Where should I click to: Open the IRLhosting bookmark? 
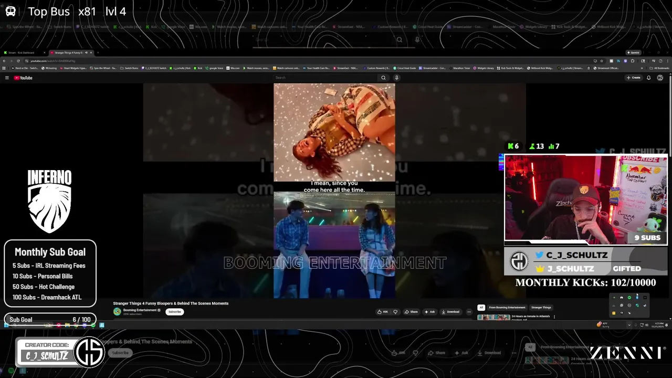tap(49, 68)
